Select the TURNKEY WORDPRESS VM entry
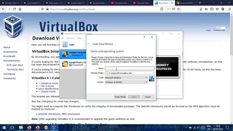Viewport: 233px width, 131px height. pos(73,54)
